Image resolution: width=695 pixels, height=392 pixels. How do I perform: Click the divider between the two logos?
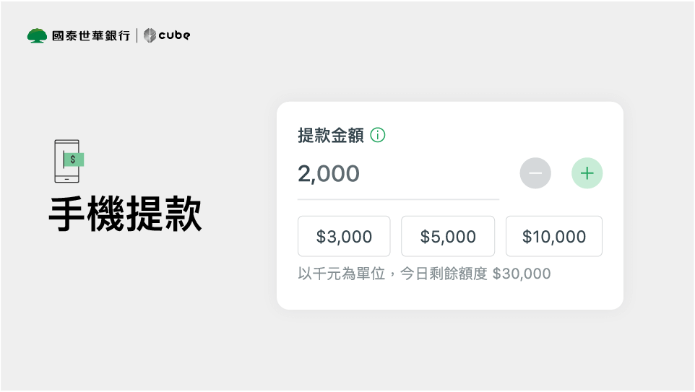[137, 35]
